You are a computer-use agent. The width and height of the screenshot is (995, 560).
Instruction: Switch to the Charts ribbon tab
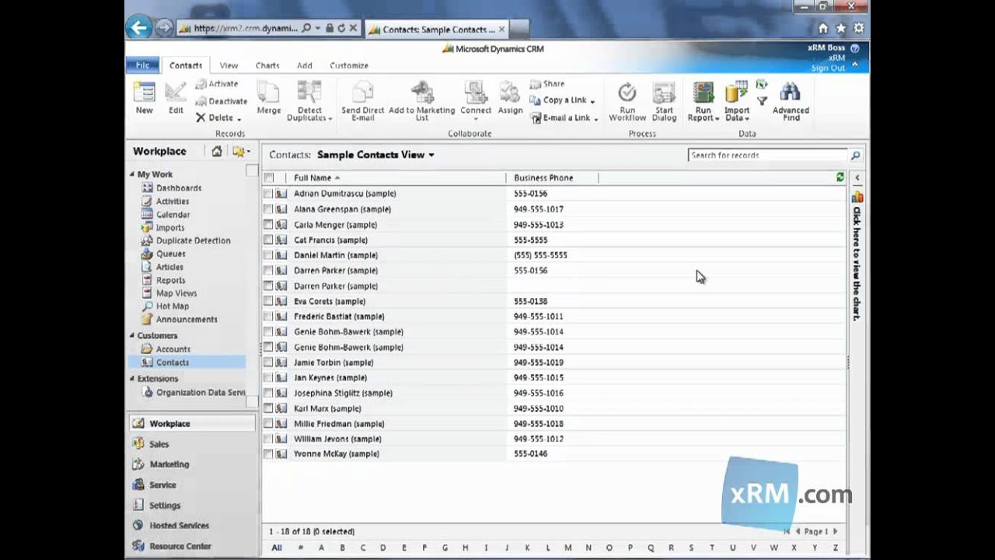coord(267,65)
